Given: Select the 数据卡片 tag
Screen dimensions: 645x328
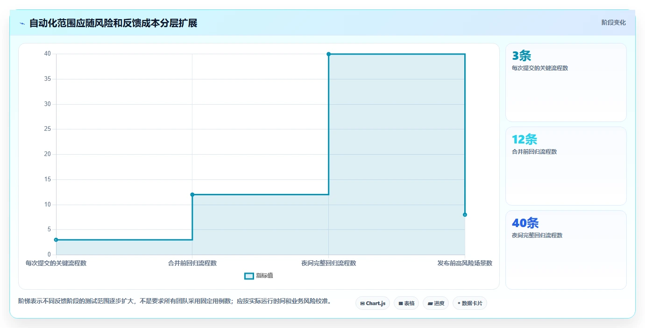Looking at the screenshot, I should point(470,303).
